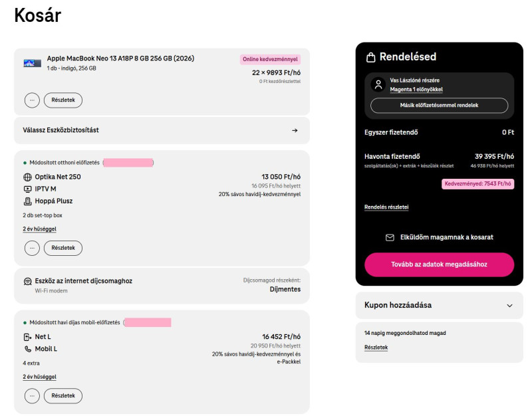Open more options for the mobile subscription
The image size is (532, 416).
click(32, 396)
